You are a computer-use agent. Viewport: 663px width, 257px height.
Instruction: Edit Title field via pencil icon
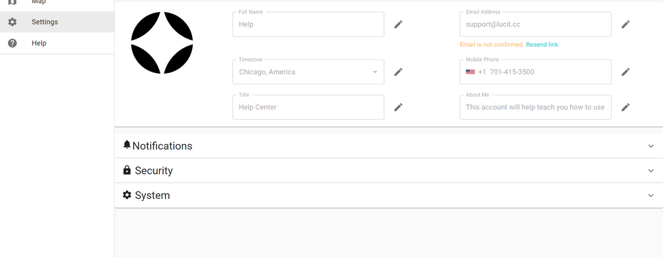tap(398, 108)
